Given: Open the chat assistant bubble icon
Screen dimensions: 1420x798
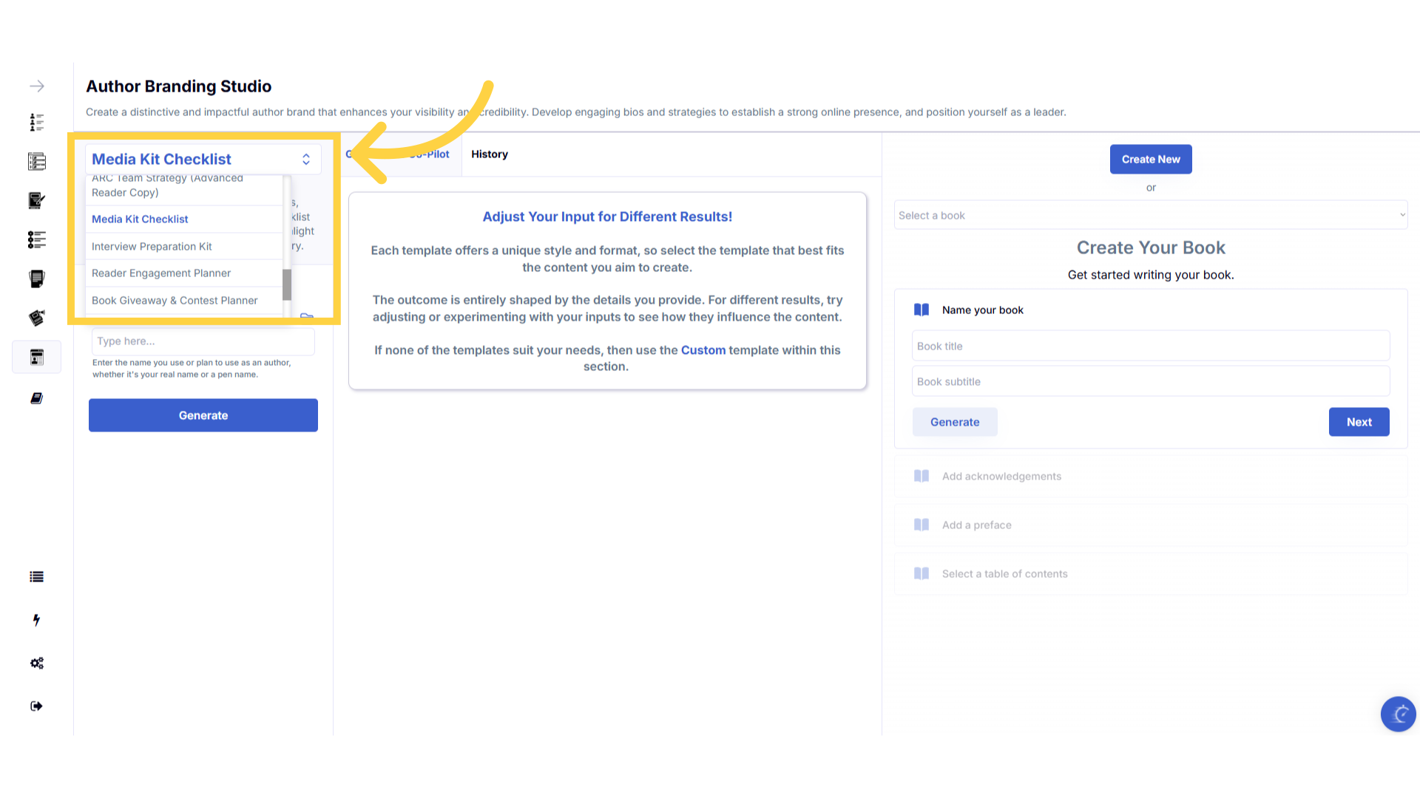Looking at the screenshot, I should click(1398, 714).
